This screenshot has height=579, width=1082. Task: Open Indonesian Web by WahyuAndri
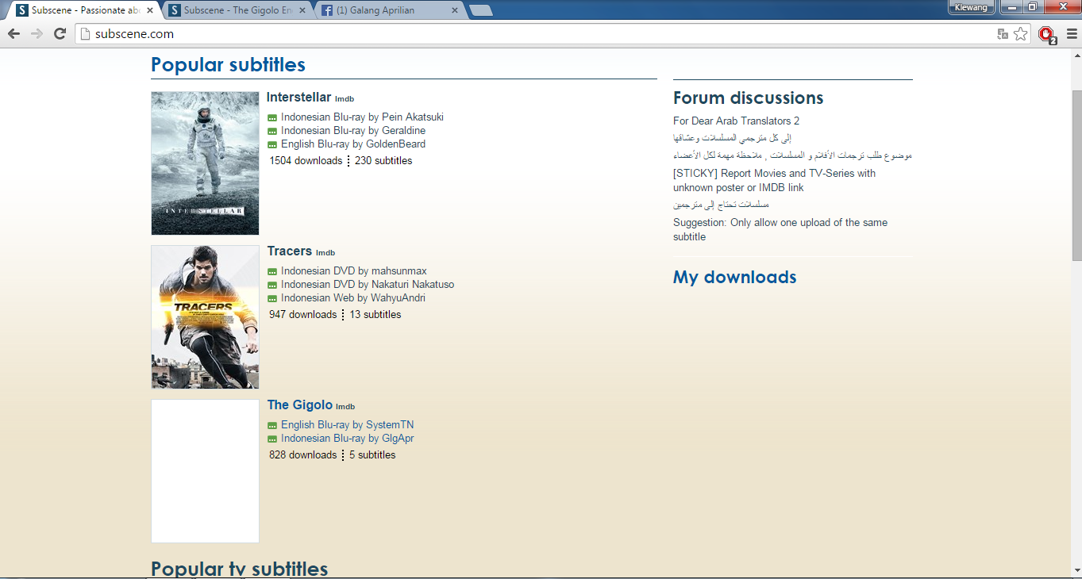(x=353, y=297)
